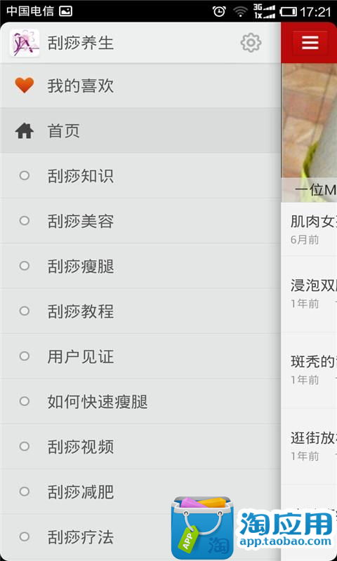Tap the picture notification icon in status bar
The width and height of the screenshot is (337, 561).
[x=65, y=11]
